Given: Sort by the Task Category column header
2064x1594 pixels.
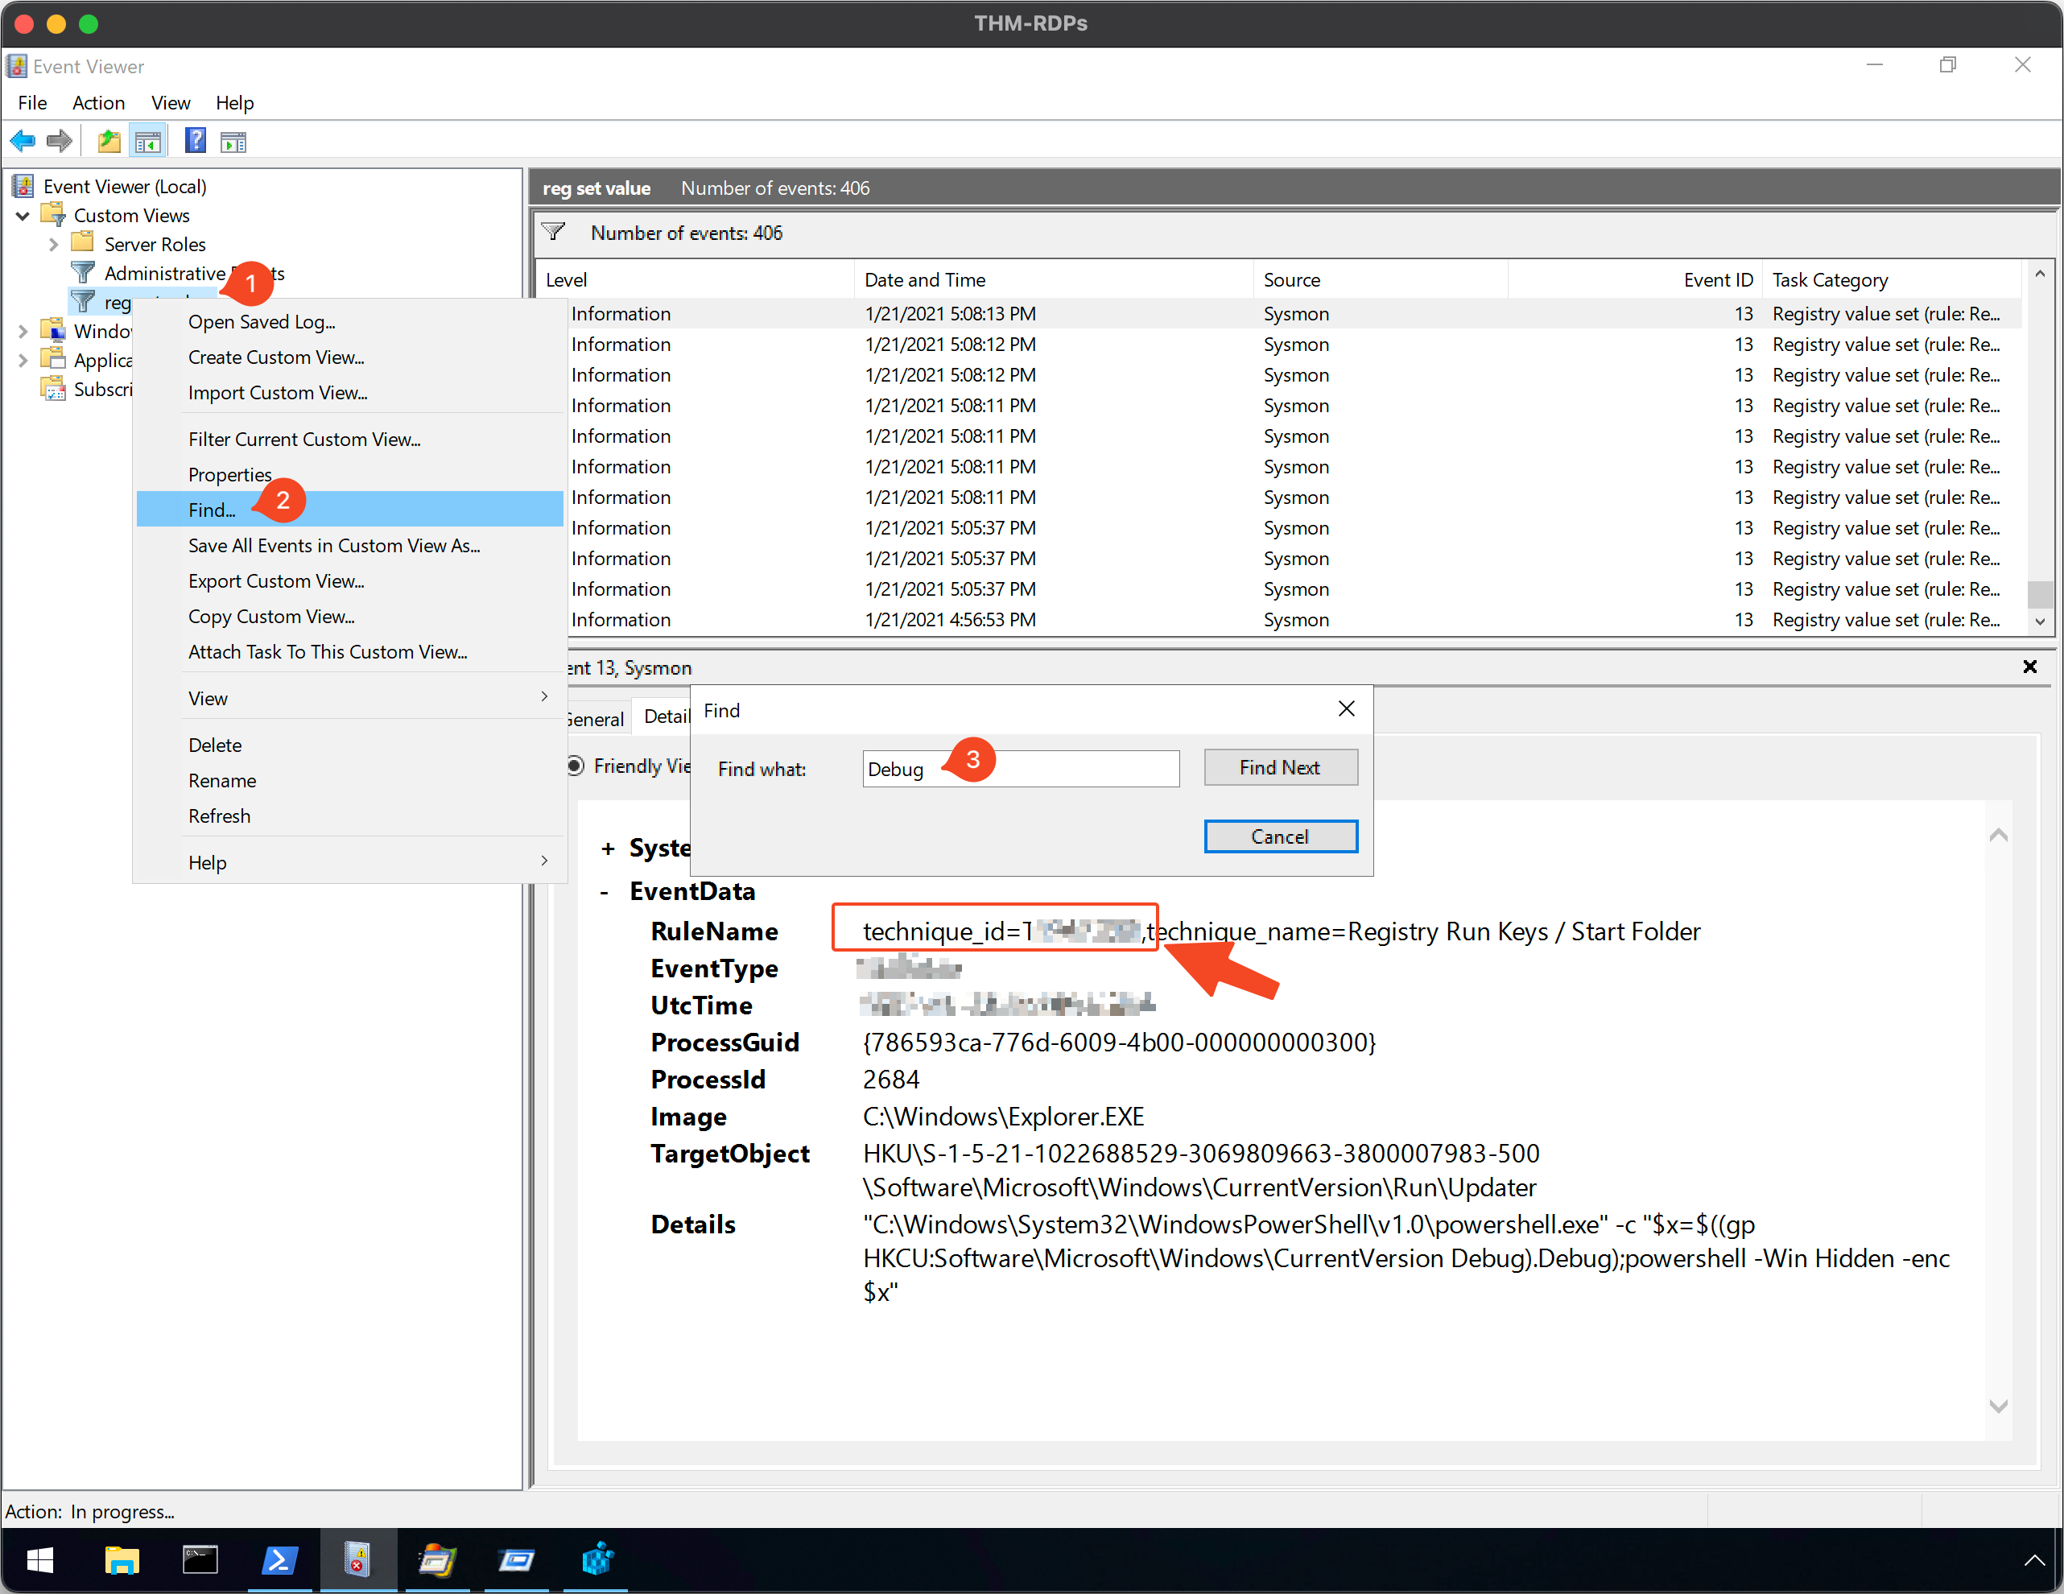Looking at the screenshot, I should (1892, 279).
